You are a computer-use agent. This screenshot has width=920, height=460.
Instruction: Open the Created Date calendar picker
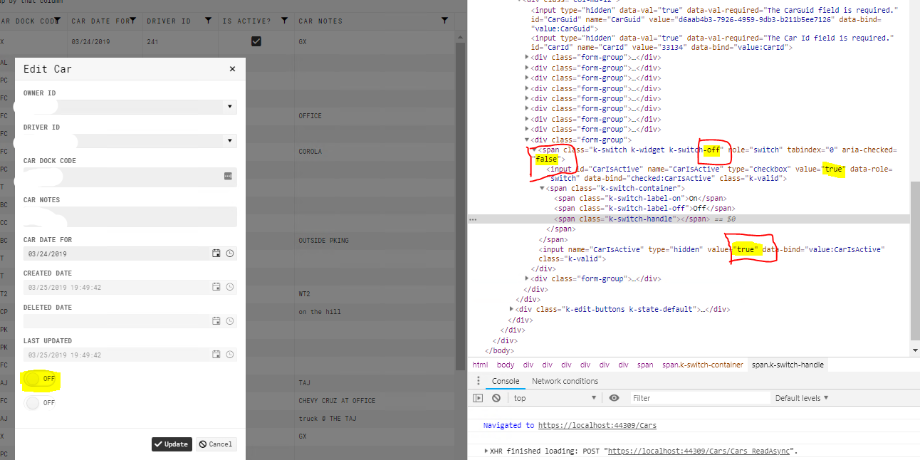pyautogui.click(x=216, y=287)
